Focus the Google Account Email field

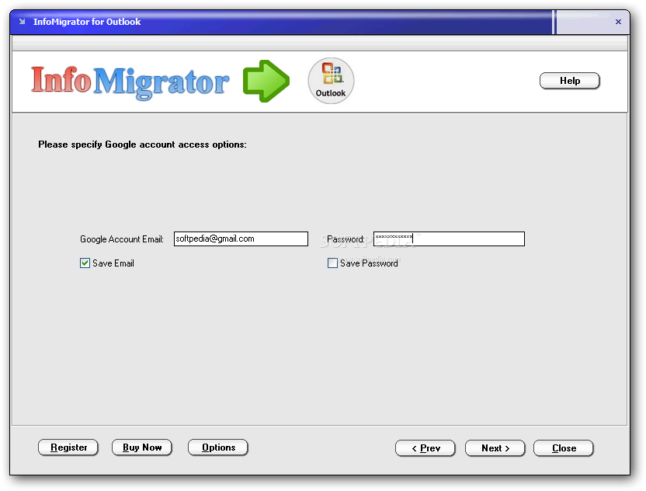tap(241, 239)
